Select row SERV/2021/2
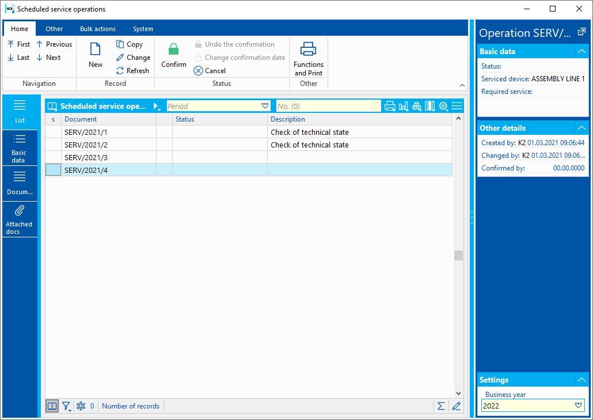This screenshot has width=593, height=420. [x=249, y=145]
